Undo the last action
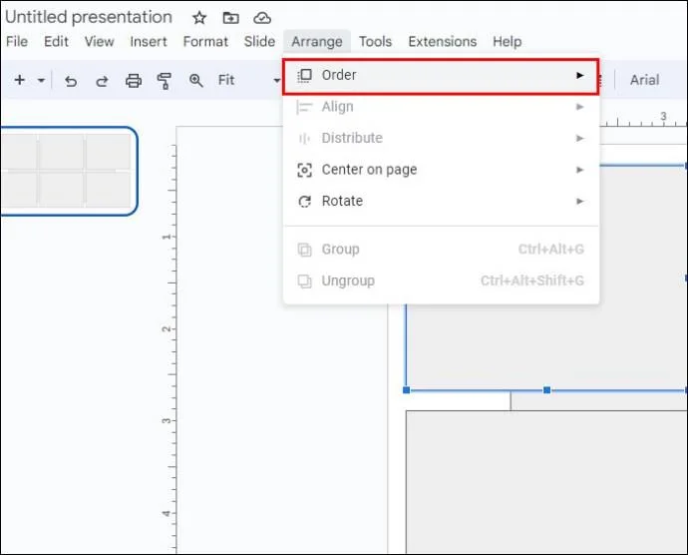The width and height of the screenshot is (688, 555). coord(71,81)
